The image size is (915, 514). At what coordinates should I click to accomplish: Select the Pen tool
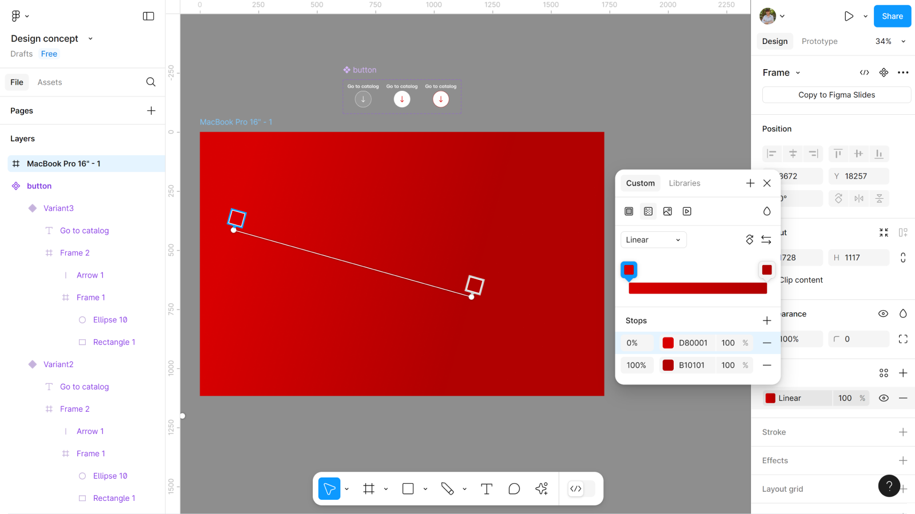447,489
